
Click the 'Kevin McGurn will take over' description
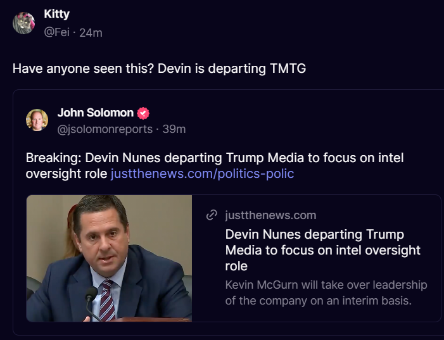326,293
